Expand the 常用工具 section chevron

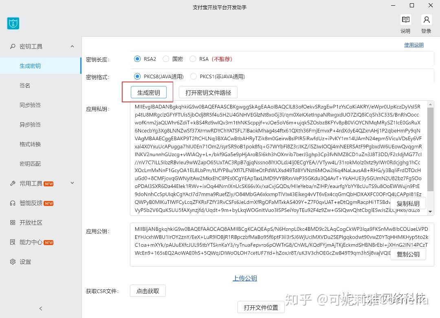click(72, 183)
